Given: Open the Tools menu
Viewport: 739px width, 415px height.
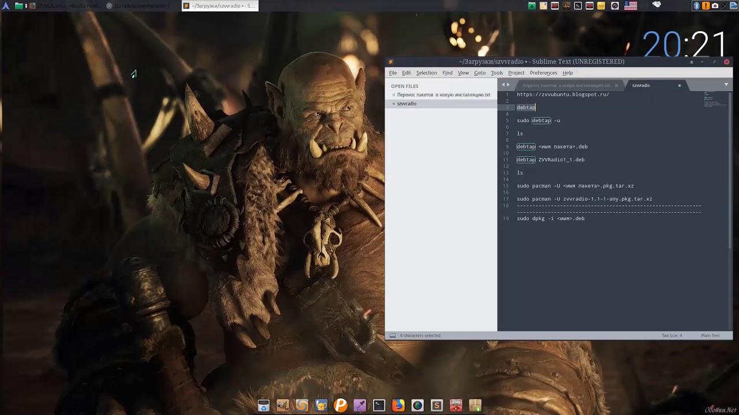Looking at the screenshot, I should (x=497, y=73).
